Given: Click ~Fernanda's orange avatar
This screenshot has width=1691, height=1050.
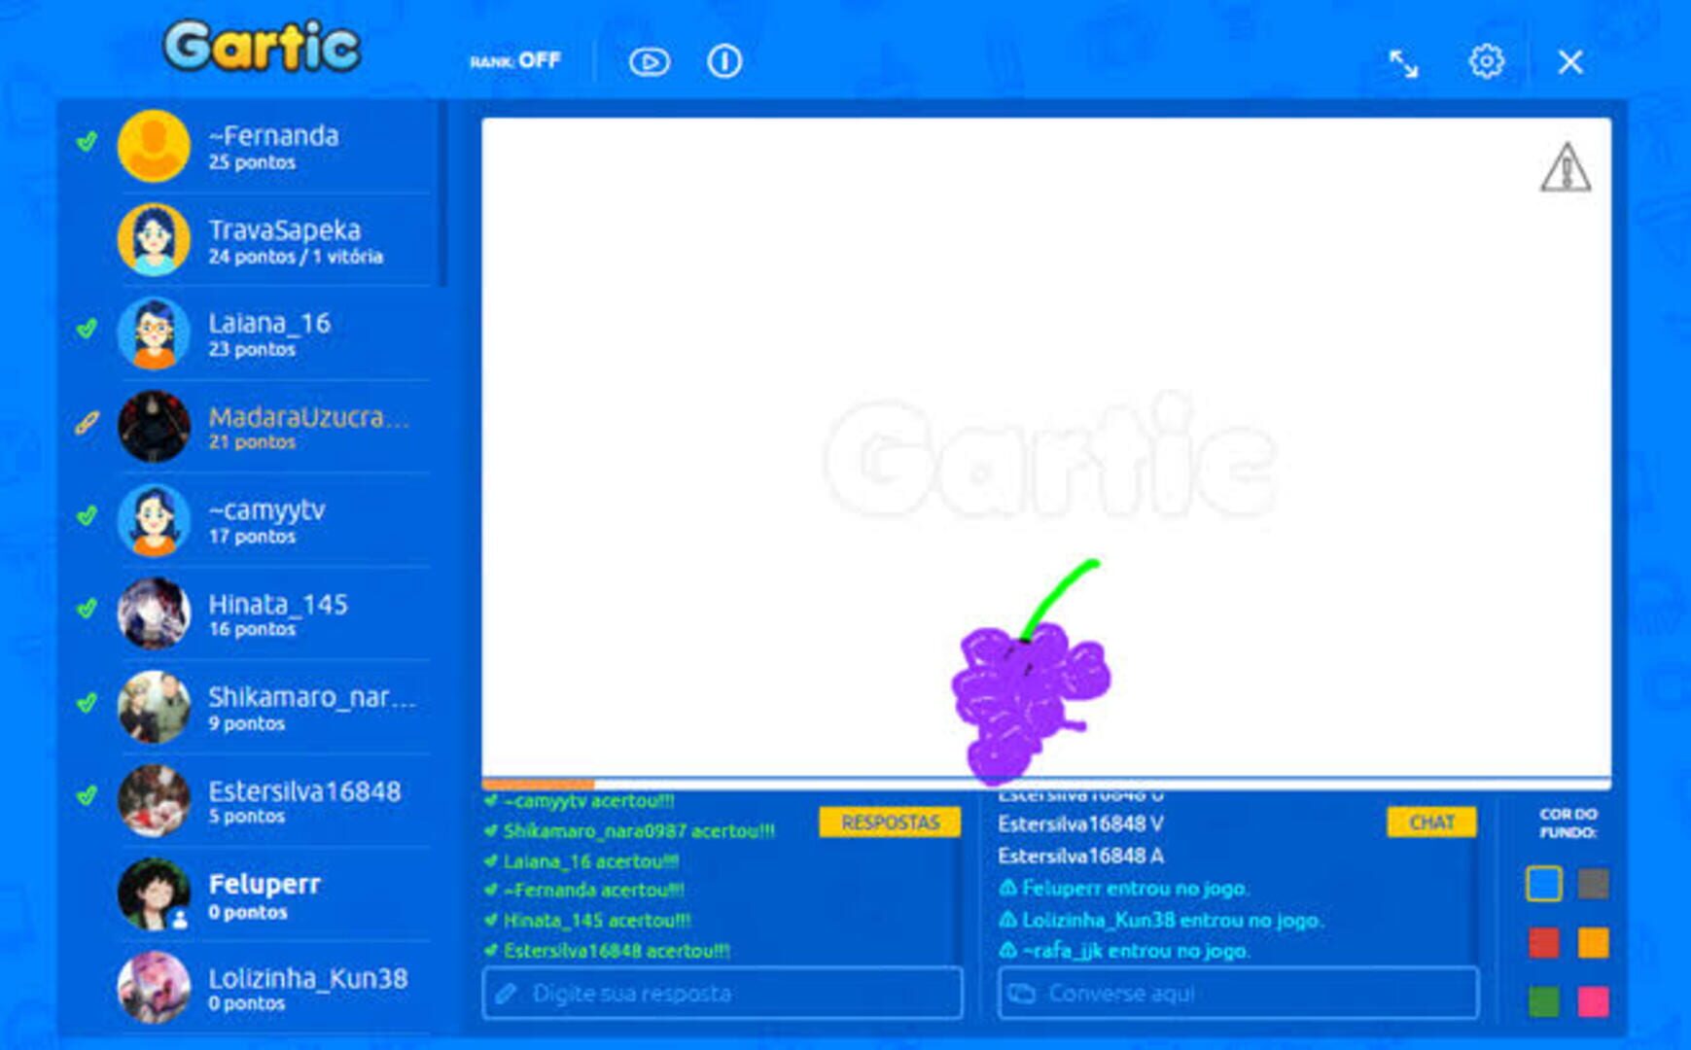Looking at the screenshot, I should (x=154, y=146).
